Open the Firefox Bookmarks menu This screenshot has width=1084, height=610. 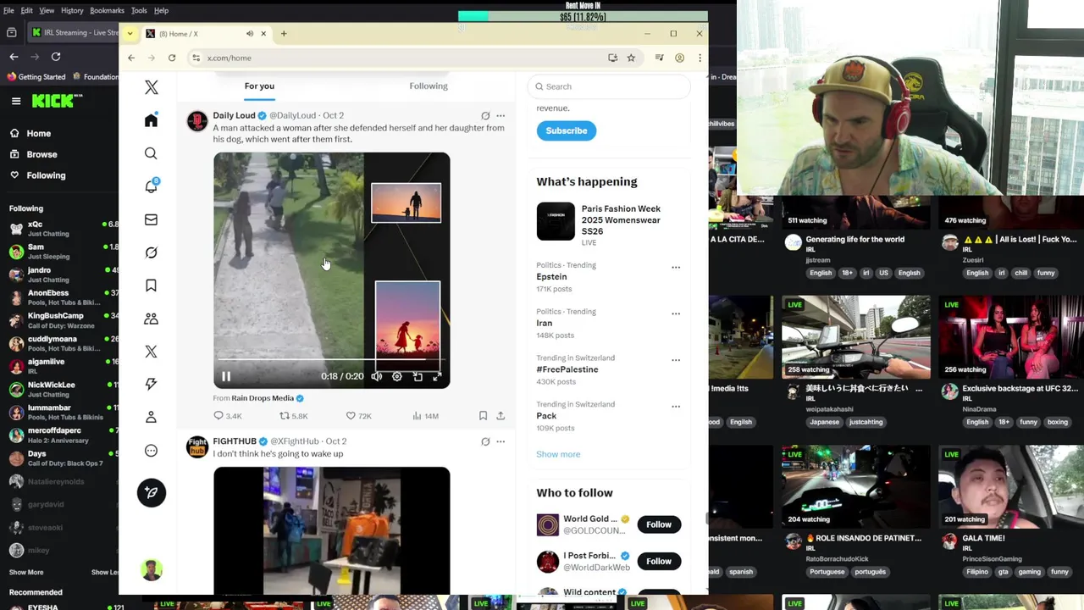point(107,10)
